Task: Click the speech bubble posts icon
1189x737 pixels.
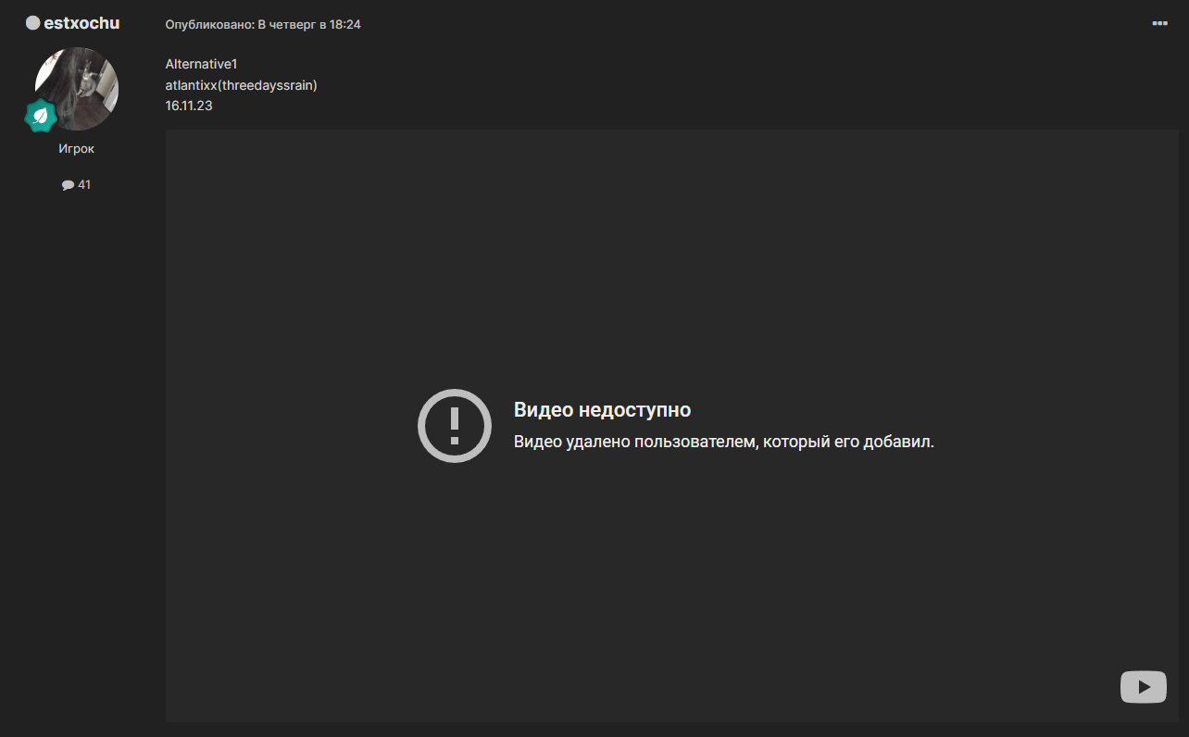Action: coord(68,185)
